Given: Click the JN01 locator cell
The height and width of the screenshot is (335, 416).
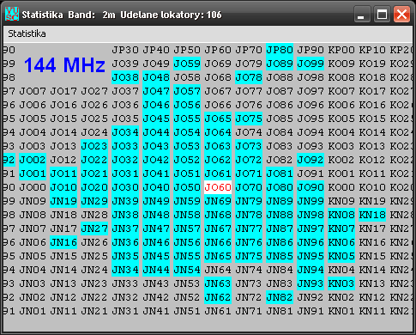Looking at the screenshot, I should click(33, 311).
